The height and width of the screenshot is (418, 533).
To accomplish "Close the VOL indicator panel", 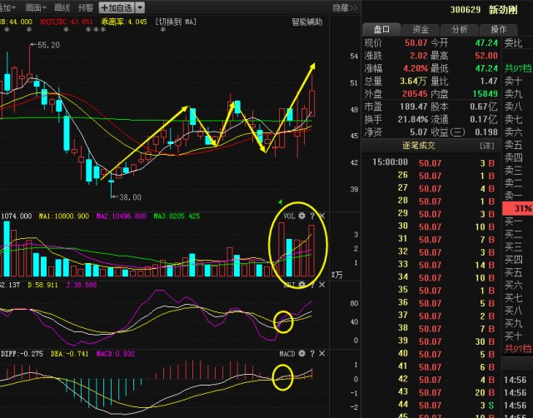I will click(x=322, y=216).
